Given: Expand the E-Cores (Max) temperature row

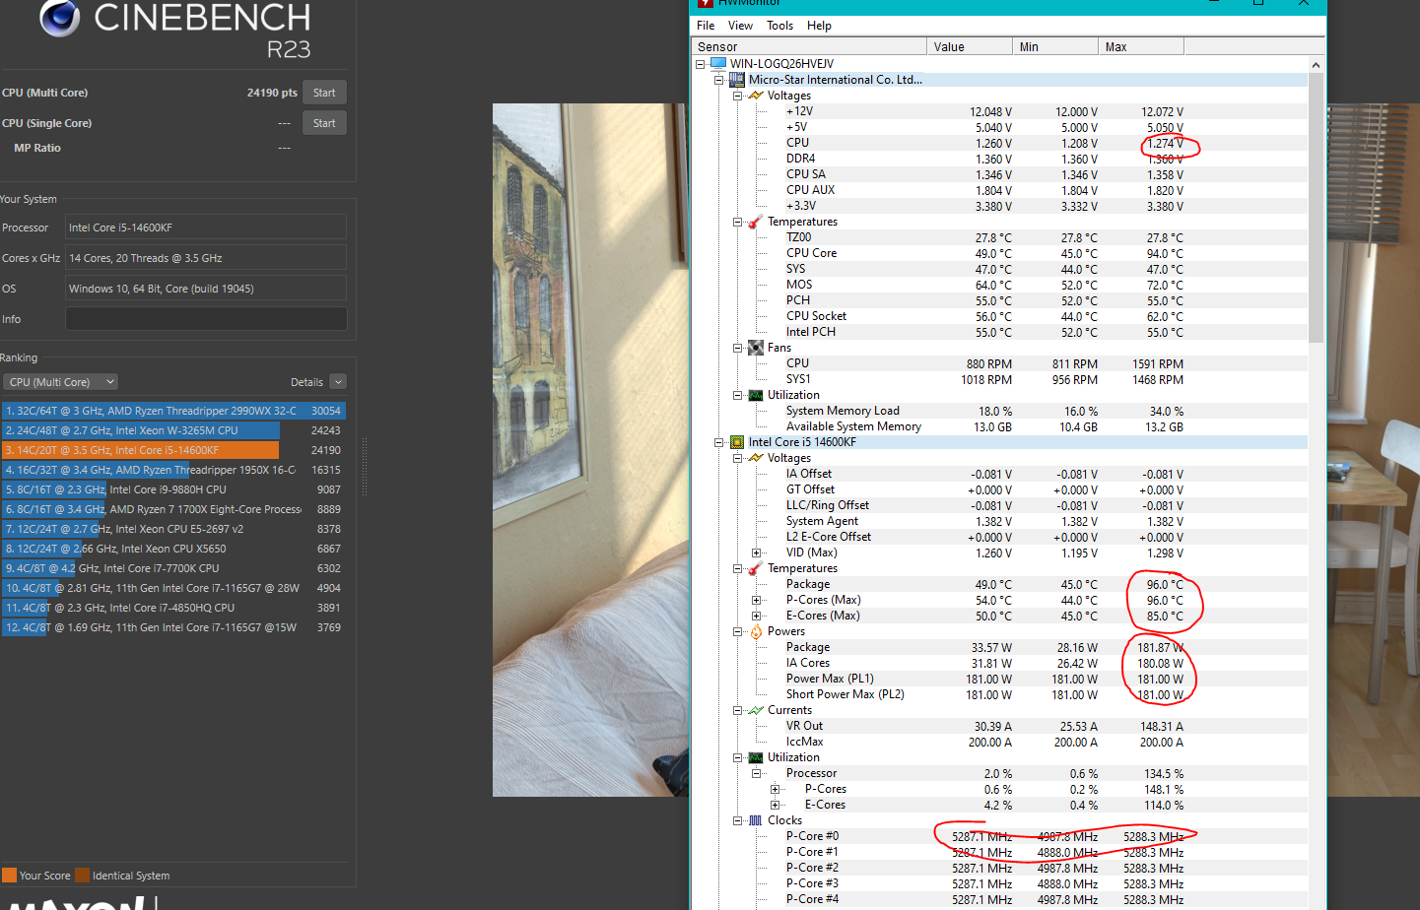Looking at the screenshot, I should (x=757, y=616).
